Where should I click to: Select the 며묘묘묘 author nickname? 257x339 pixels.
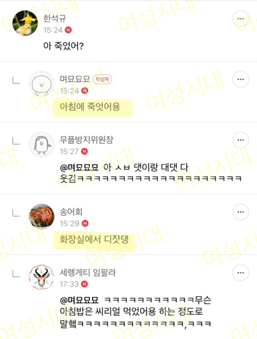[75, 79]
